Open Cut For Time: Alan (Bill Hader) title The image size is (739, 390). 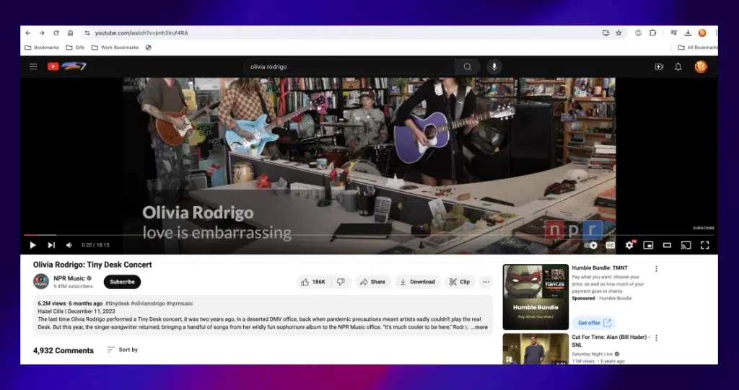(x=611, y=340)
